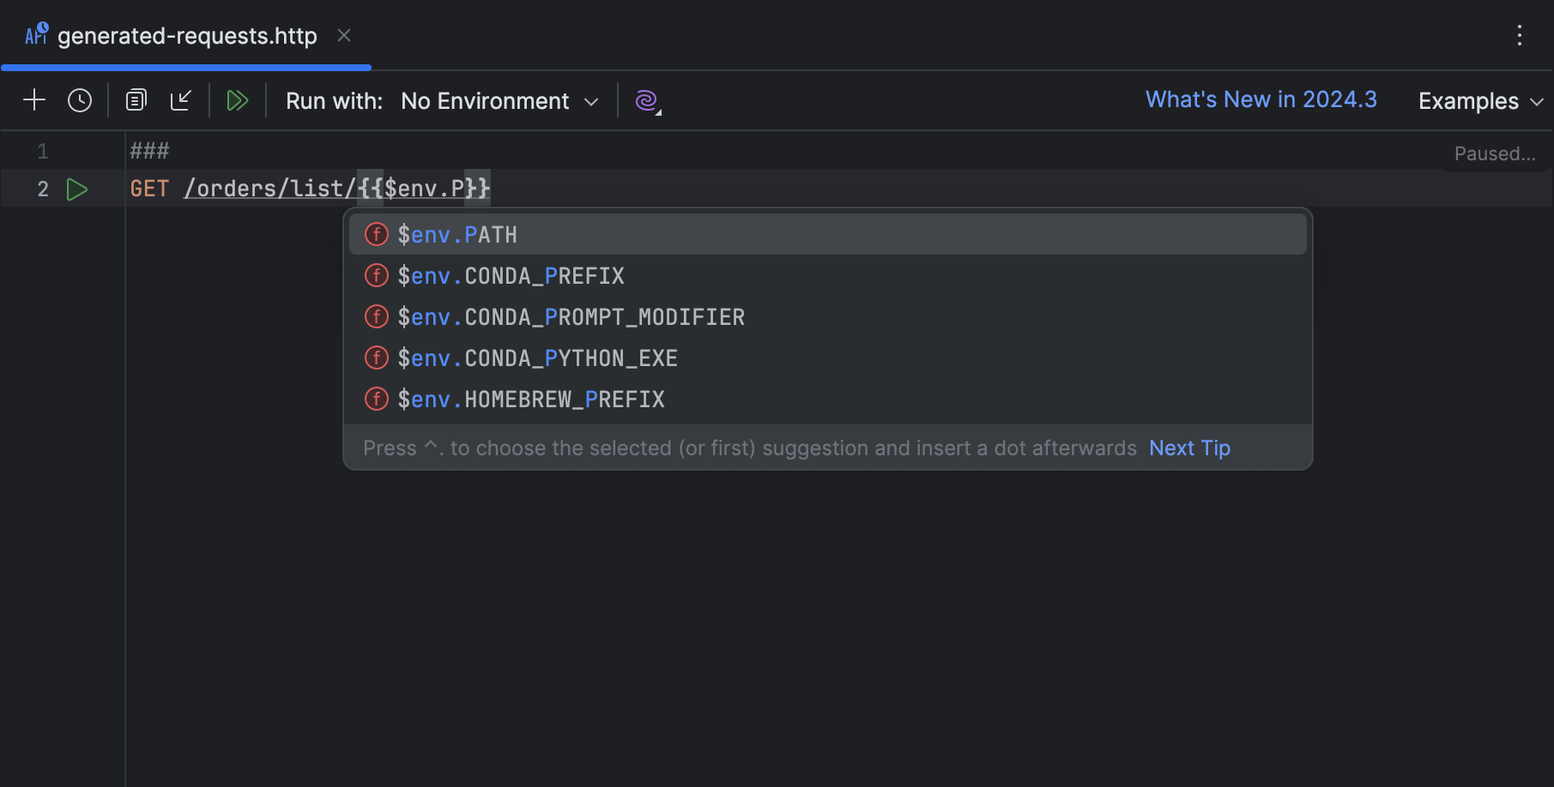Run all requests in file
1554x787 pixels.
click(237, 100)
